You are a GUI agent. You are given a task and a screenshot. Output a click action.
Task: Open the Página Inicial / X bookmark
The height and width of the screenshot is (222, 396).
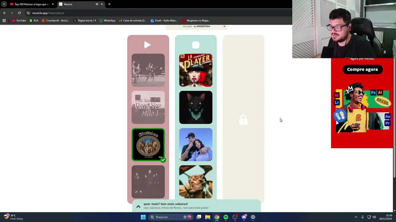tap(85, 21)
